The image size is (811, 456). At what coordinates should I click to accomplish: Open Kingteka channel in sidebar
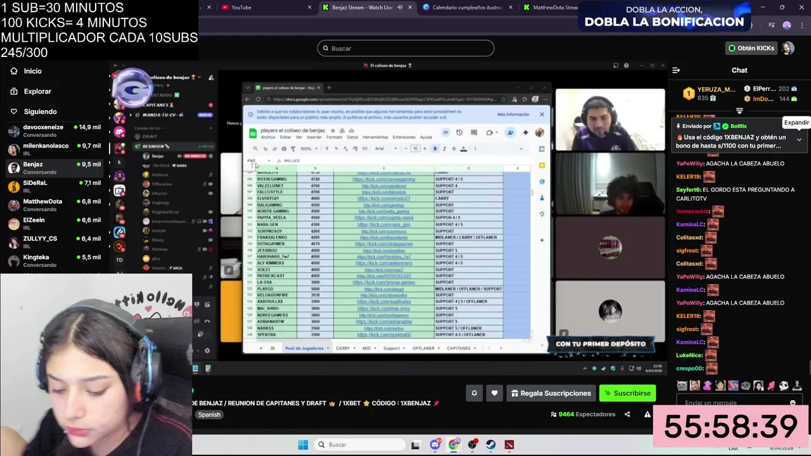pos(53,261)
